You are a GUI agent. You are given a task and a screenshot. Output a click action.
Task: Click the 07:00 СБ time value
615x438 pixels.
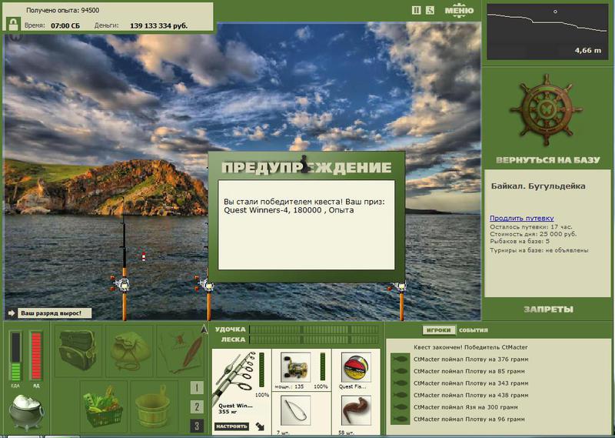click(x=65, y=26)
